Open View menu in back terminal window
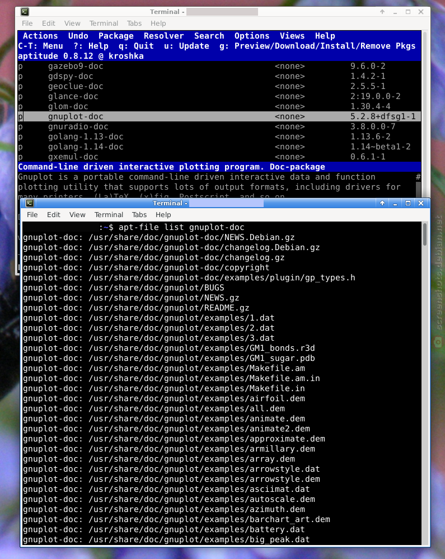This screenshot has width=445, height=559. [x=72, y=24]
